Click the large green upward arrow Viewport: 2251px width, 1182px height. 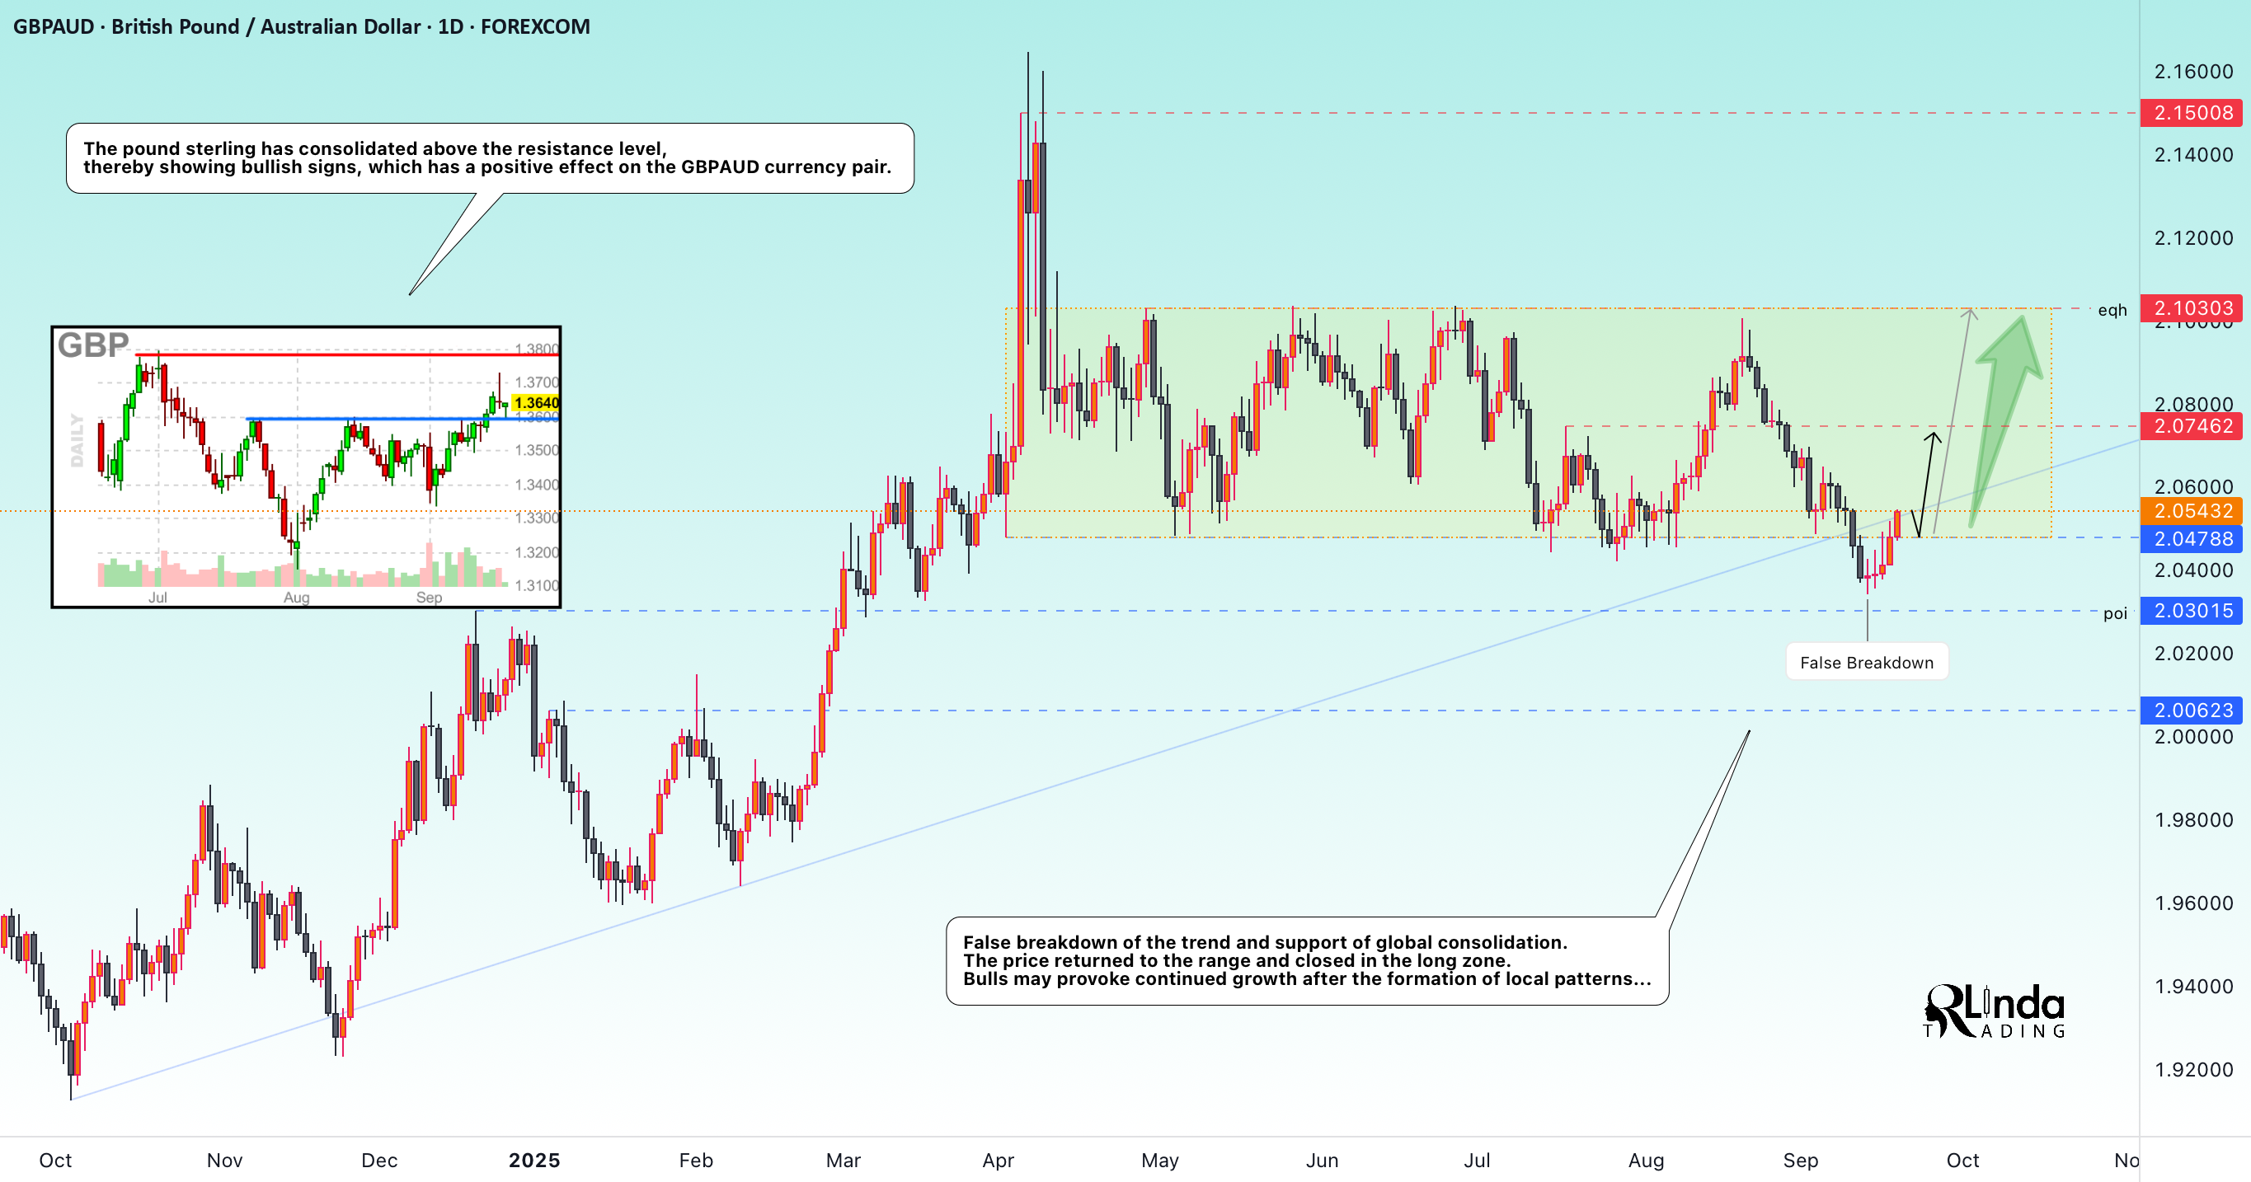2006,421
